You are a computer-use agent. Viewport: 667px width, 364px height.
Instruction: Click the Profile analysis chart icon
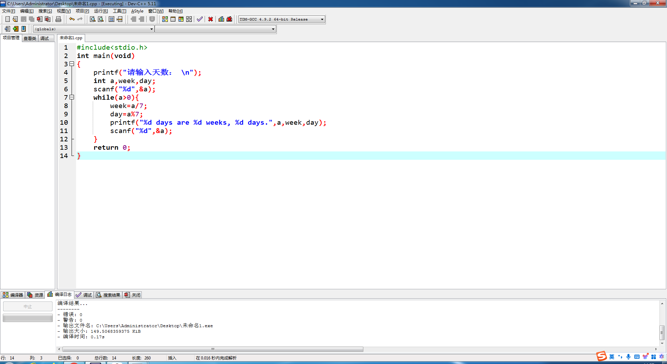click(x=221, y=19)
